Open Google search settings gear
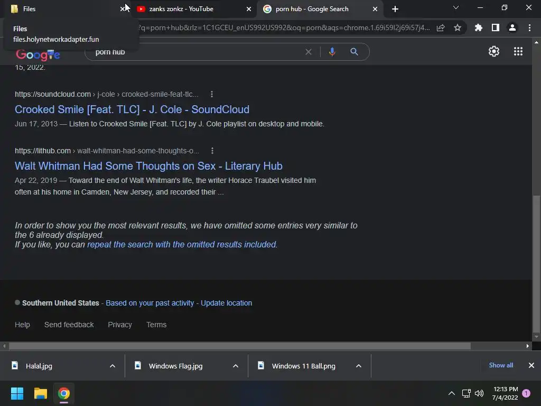 494,51
